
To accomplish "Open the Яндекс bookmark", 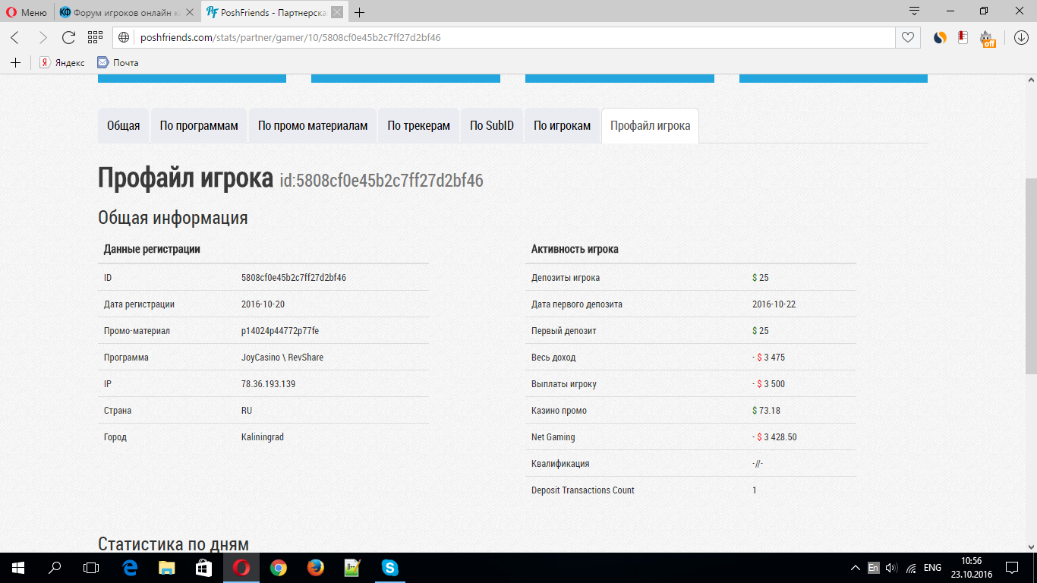I will pos(62,62).
